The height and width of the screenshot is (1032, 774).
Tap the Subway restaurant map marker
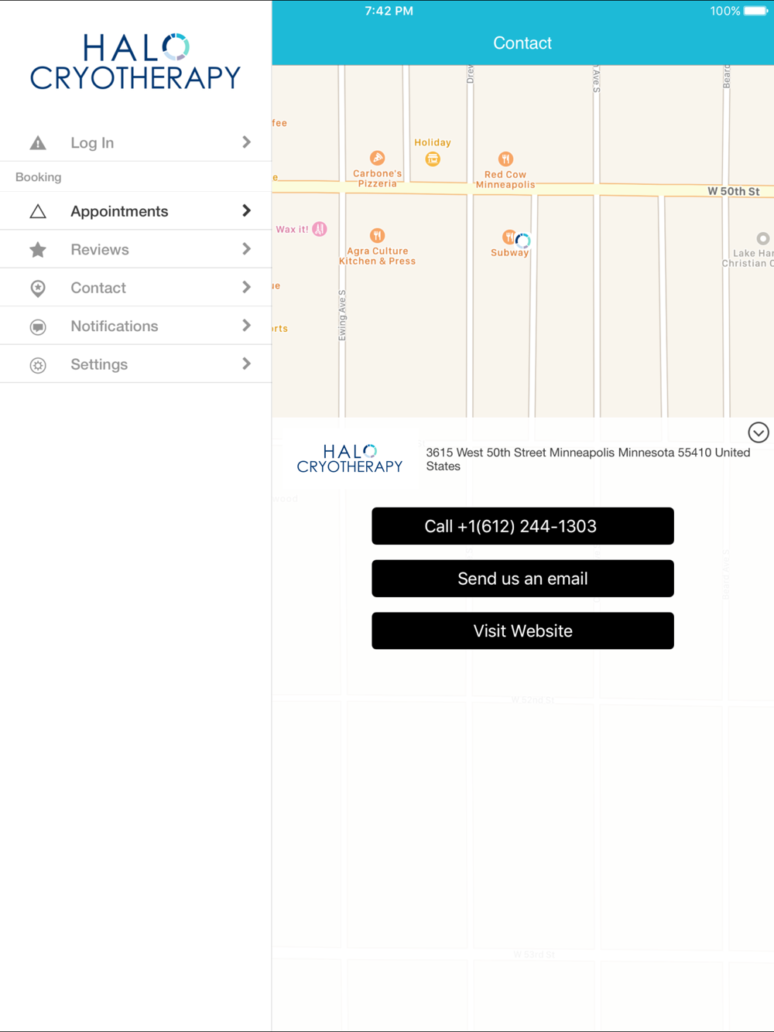coord(509,237)
